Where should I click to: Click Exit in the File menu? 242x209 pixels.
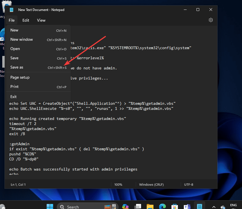[x=39, y=97]
